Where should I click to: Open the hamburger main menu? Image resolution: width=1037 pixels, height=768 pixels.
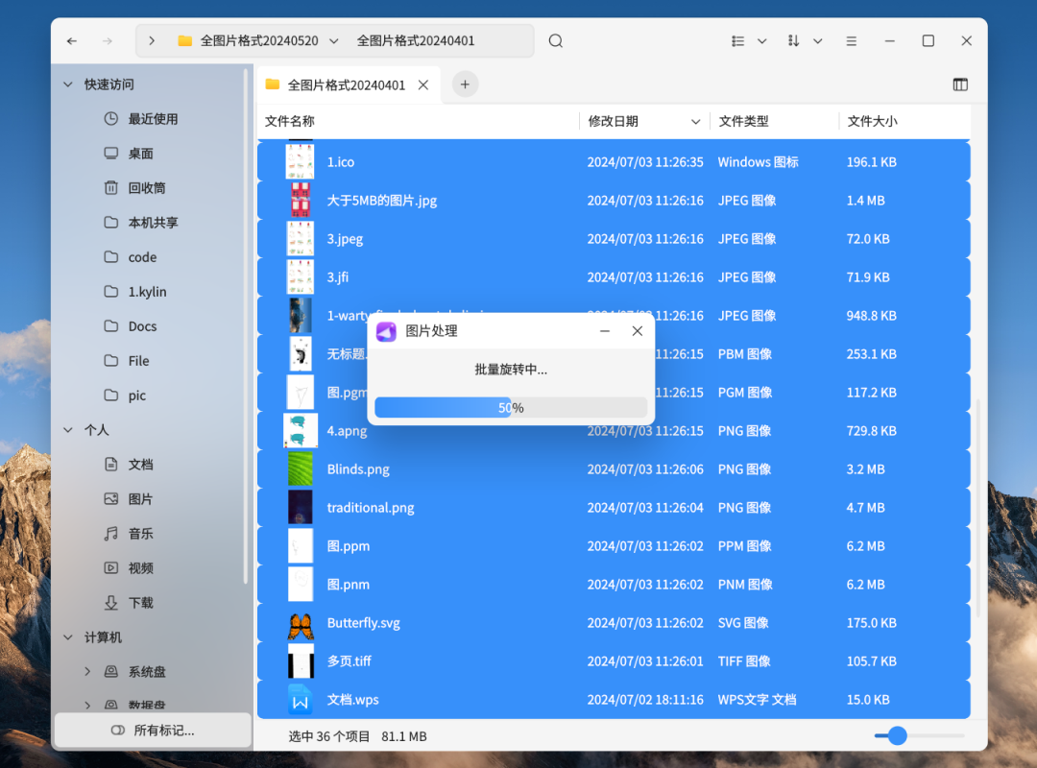(851, 41)
